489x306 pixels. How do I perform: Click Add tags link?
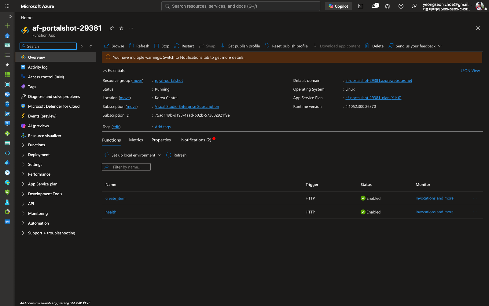[163, 127]
